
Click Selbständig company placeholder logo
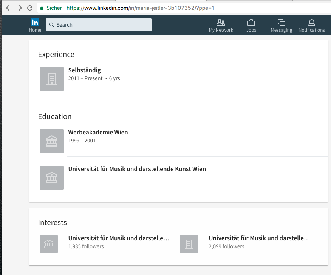coord(52,79)
